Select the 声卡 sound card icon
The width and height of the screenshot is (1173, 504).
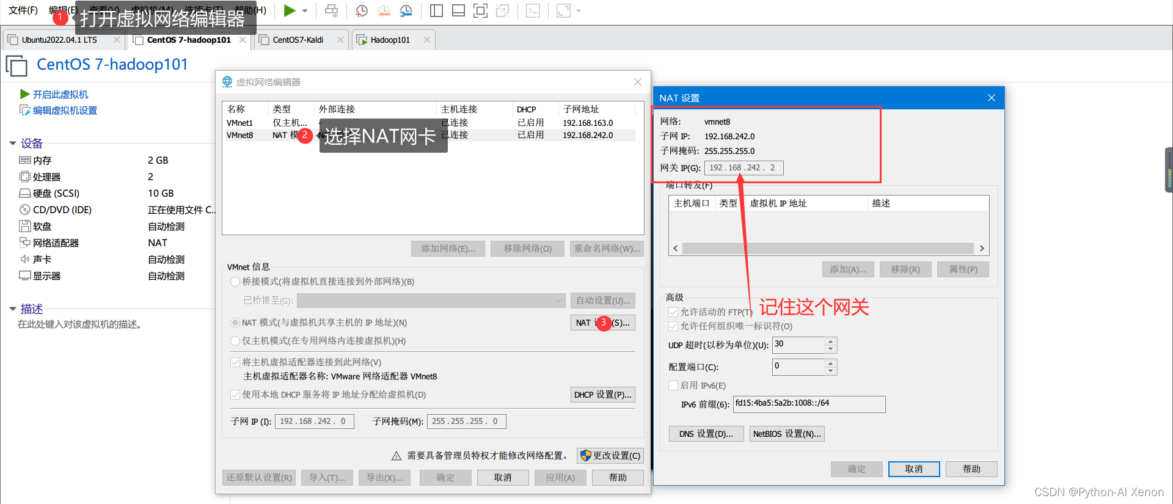tap(25, 259)
